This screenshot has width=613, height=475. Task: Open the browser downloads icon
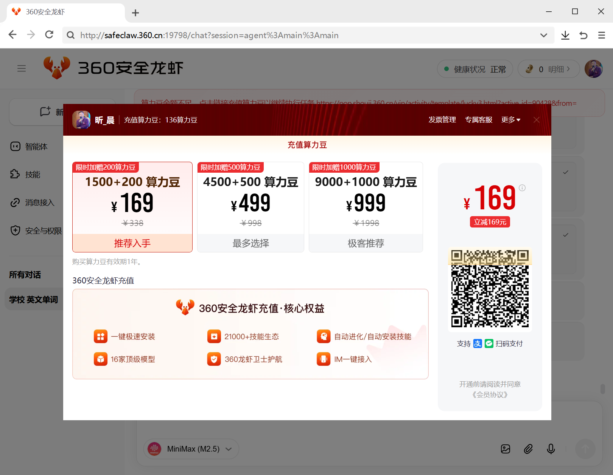(x=565, y=35)
